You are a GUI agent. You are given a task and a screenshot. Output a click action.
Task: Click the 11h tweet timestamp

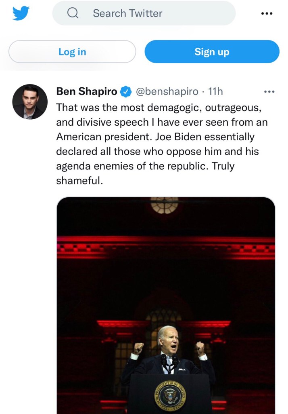[215, 91]
